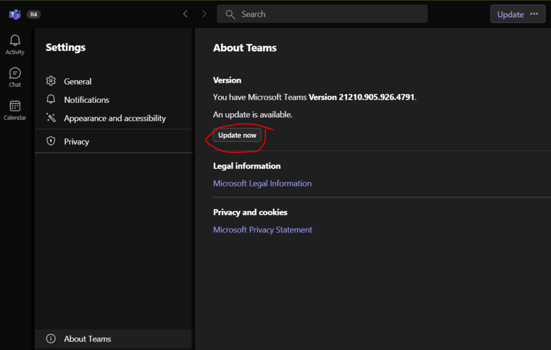
Task: Click the back navigation arrow
Action: pyautogui.click(x=186, y=14)
